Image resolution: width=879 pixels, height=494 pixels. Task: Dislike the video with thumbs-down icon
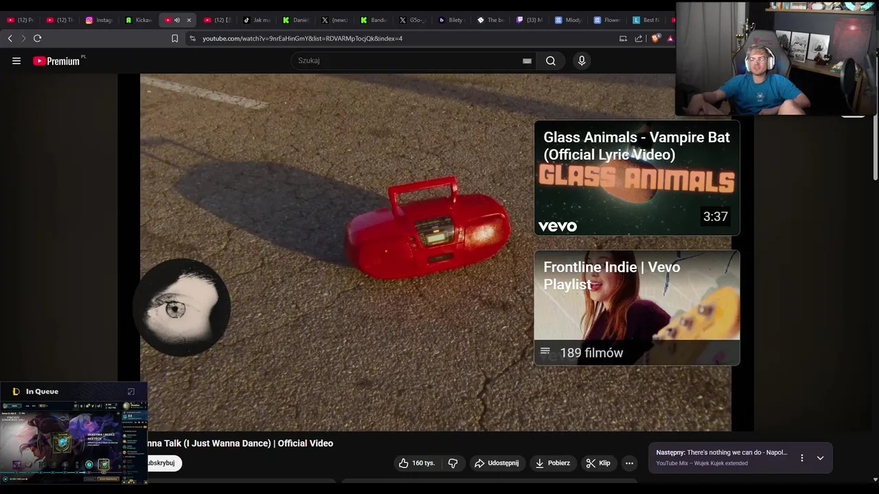click(453, 463)
